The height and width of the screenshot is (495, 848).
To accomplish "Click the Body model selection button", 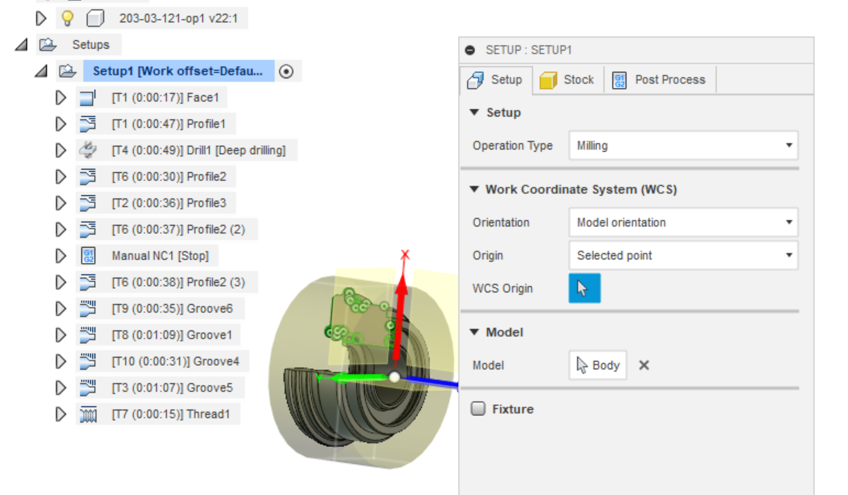I will (597, 365).
